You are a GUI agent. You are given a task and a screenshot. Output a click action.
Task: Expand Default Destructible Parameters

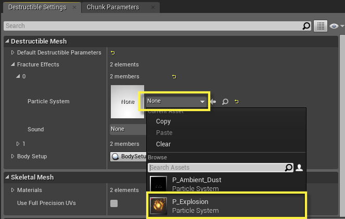(x=13, y=53)
